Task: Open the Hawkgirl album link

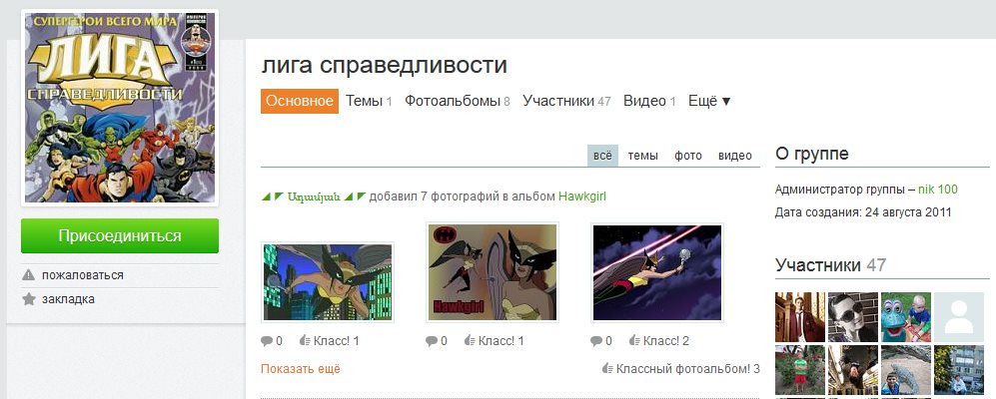Action: coord(581,197)
